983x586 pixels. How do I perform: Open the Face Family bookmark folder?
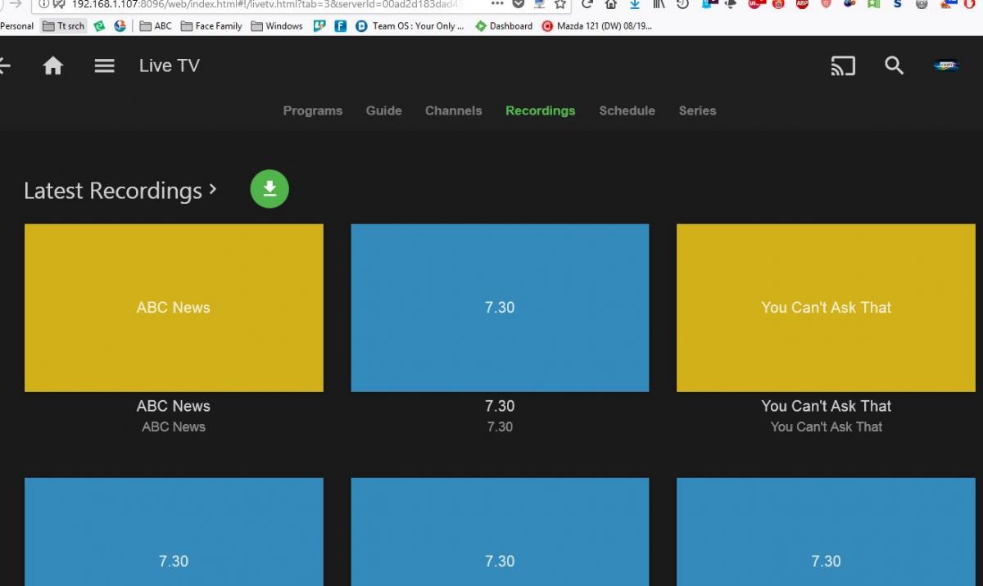point(211,26)
